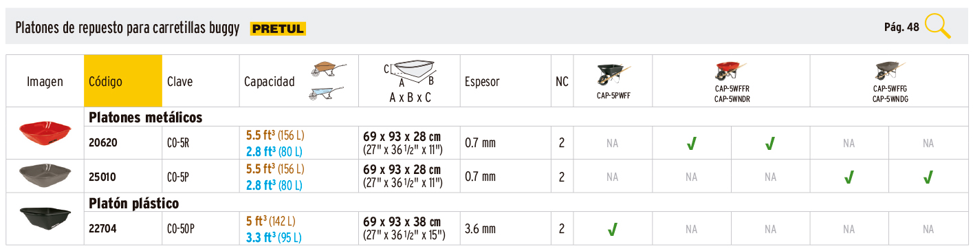Click the blue wheelbarrow capacity icon
Viewport: 973px width, 251px height.
coord(326,94)
